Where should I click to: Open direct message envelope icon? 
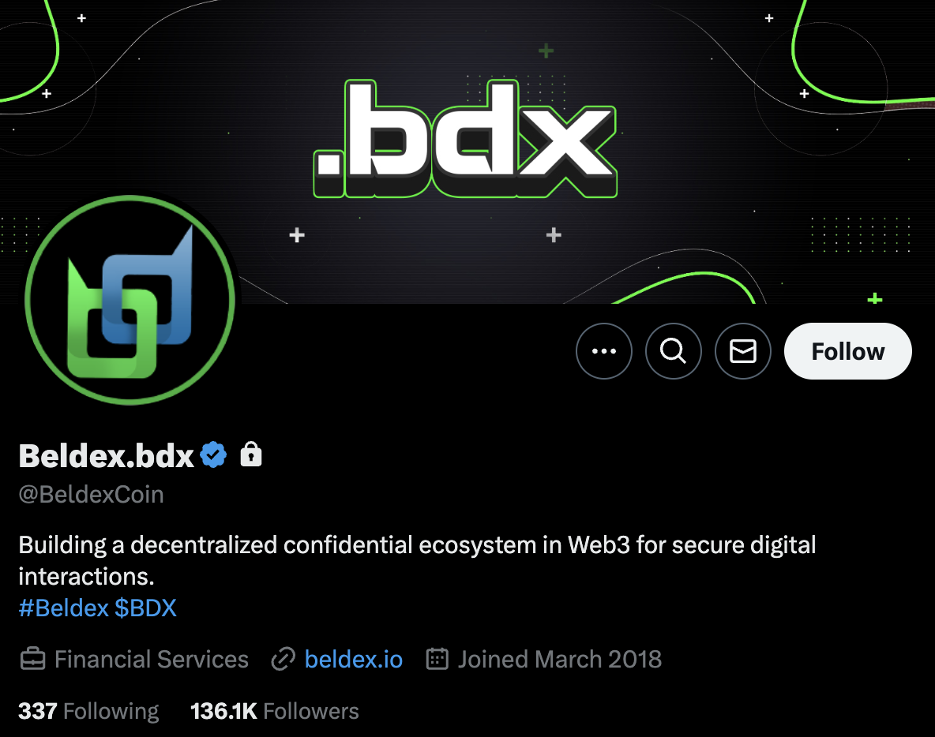coord(743,351)
